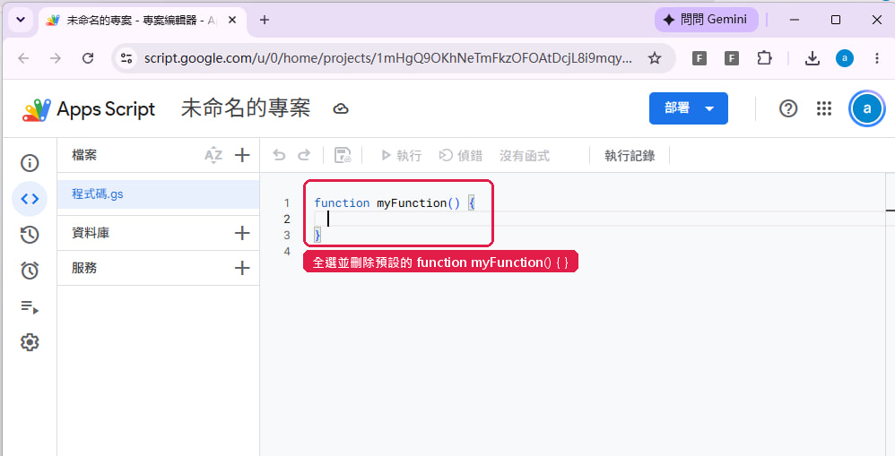Open browser downloads icon
895x456 pixels.
(812, 58)
